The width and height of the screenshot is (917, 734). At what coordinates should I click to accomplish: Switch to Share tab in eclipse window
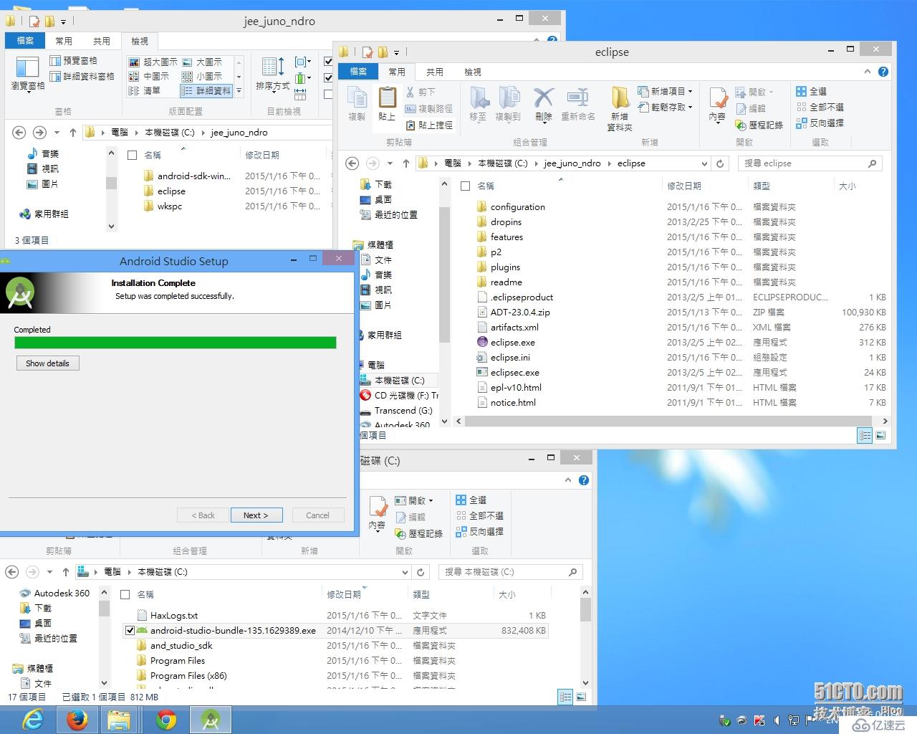pos(434,72)
